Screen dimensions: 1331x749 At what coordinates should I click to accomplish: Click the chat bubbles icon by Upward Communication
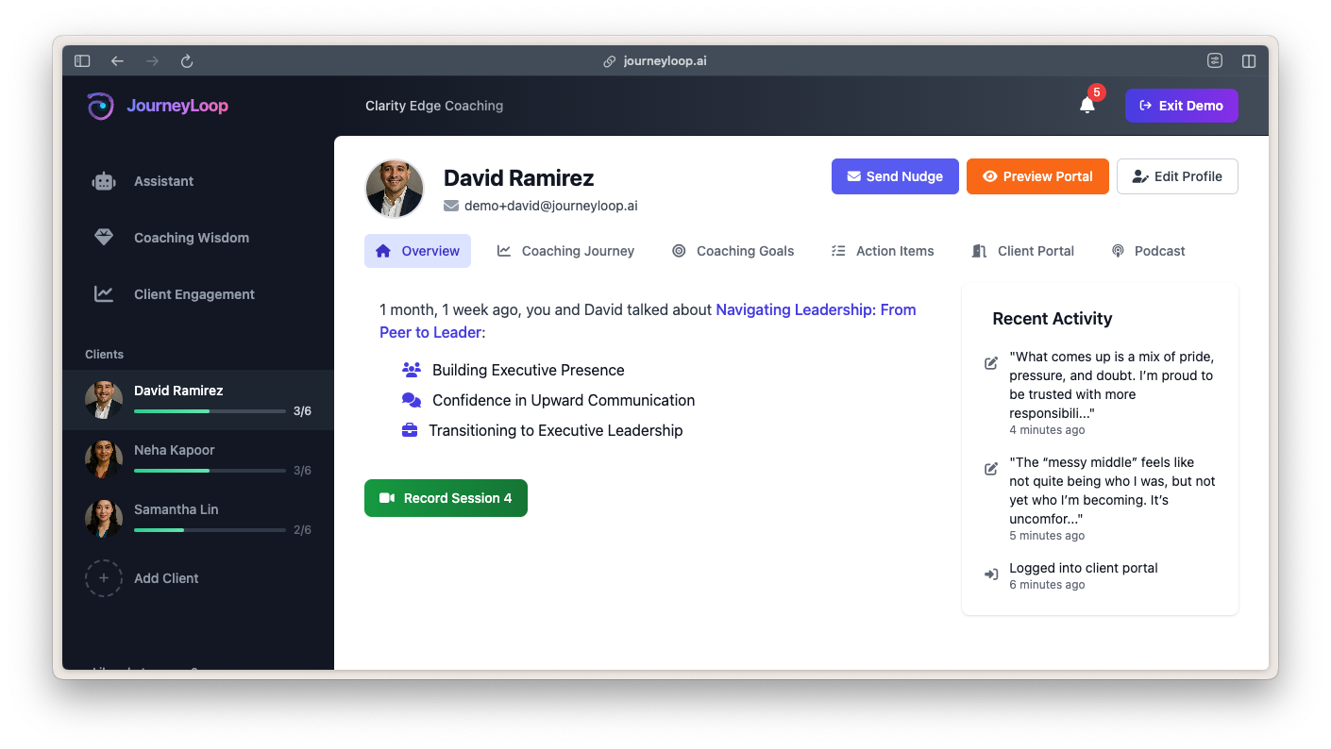[x=412, y=400]
